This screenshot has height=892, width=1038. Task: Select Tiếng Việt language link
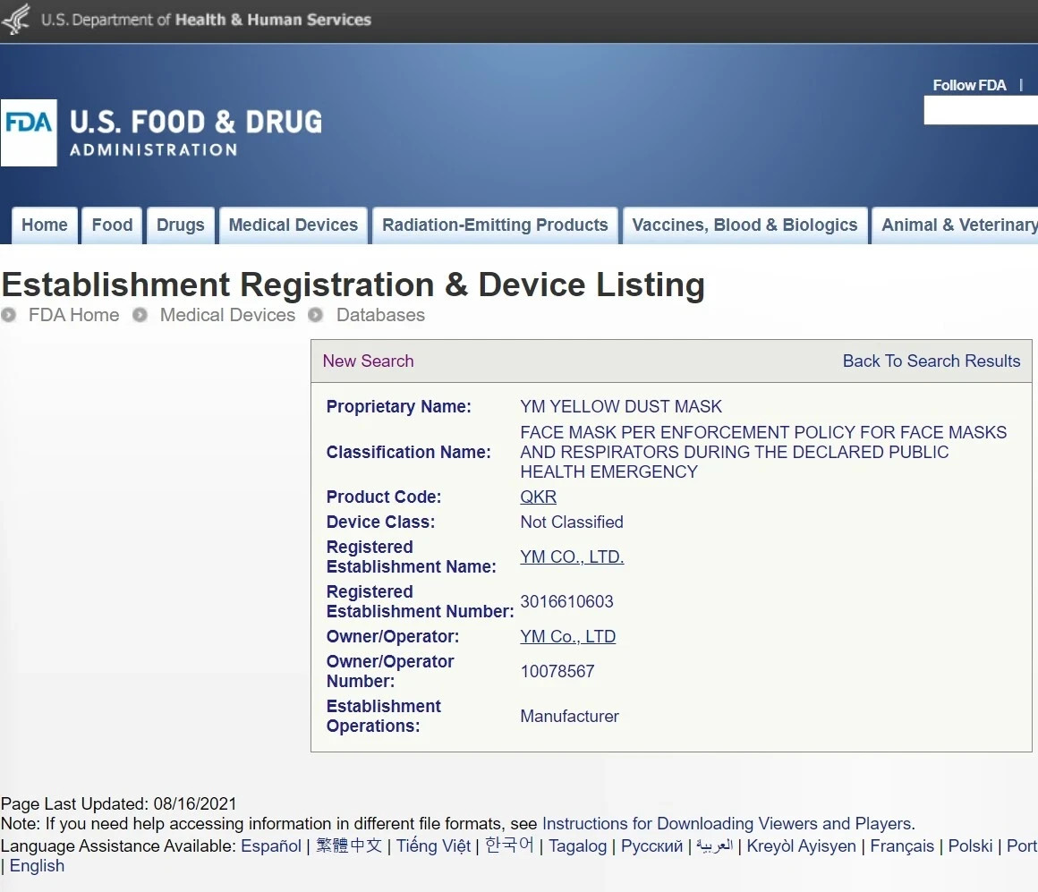[433, 846]
